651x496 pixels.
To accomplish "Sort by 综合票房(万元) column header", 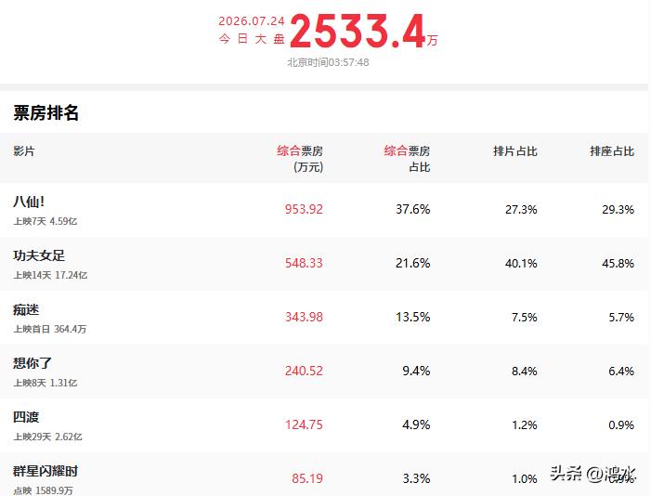I will click(x=300, y=159).
